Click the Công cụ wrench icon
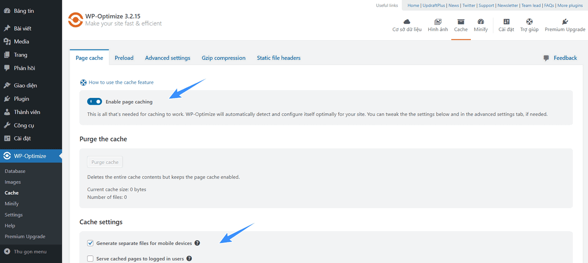This screenshot has width=588, height=263. tap(7, 125)
